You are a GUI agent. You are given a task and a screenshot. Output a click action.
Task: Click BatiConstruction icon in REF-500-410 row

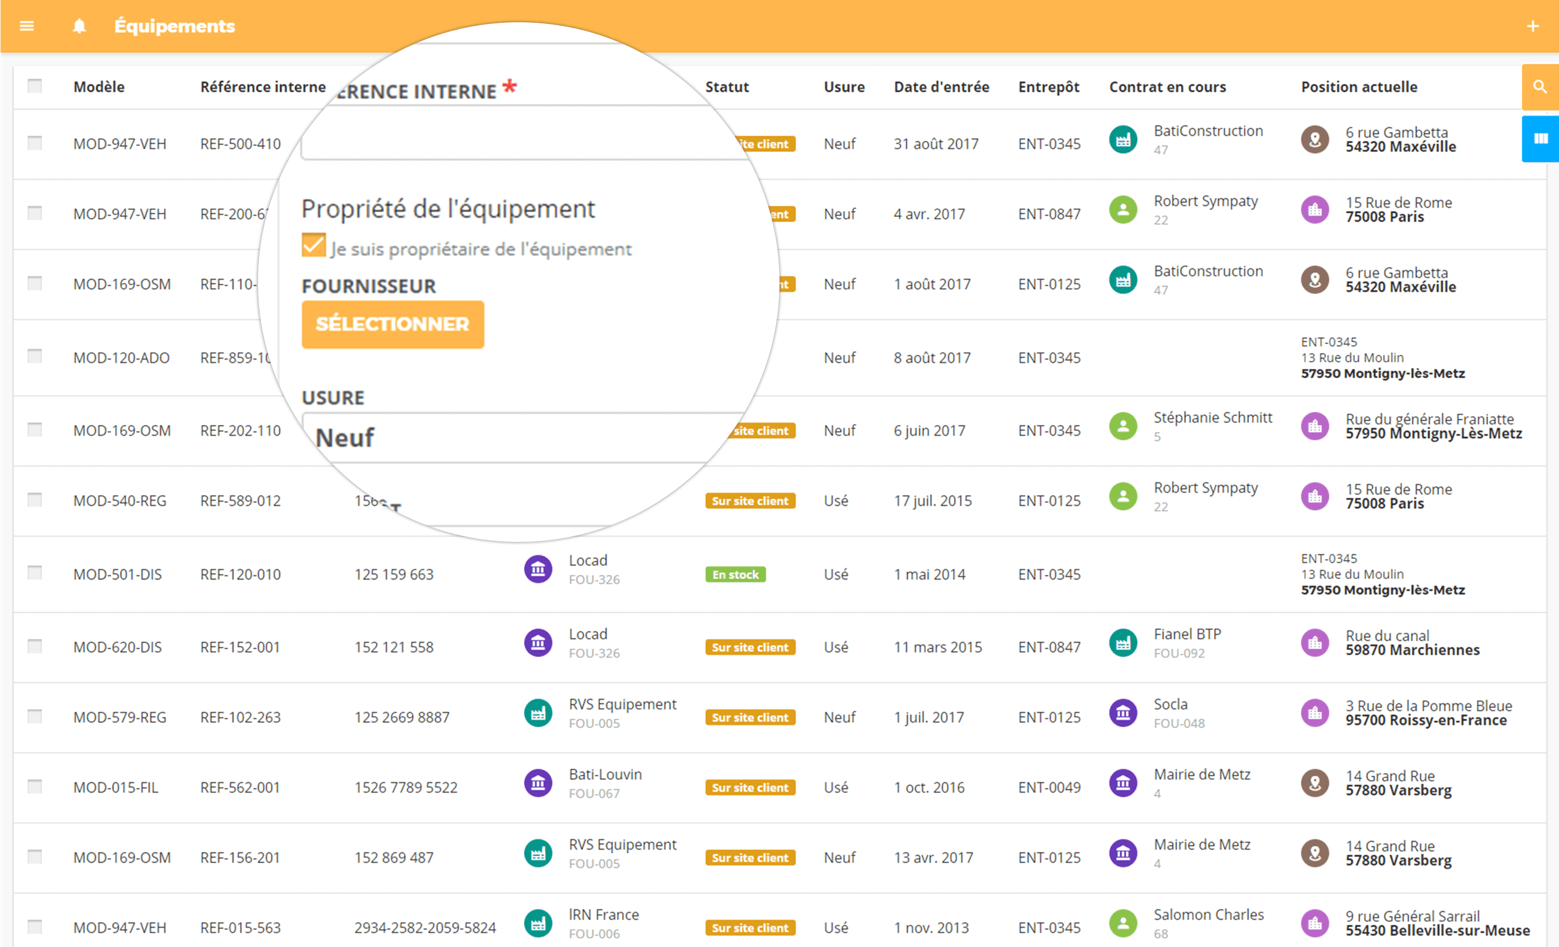(1123, 139)
